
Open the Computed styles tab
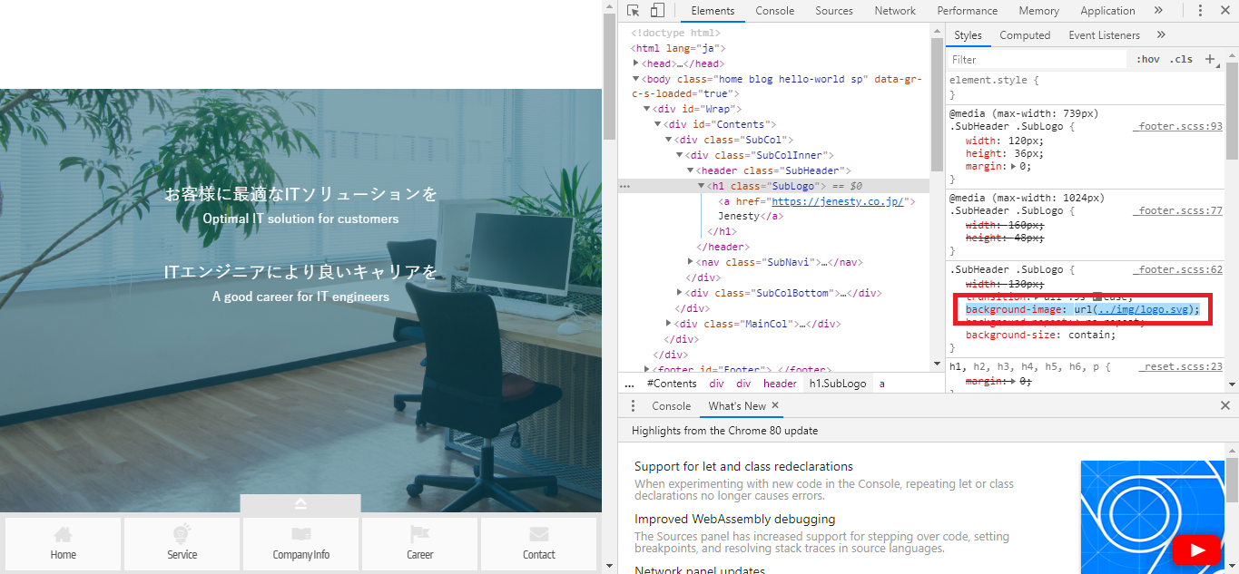point(1025,35)
